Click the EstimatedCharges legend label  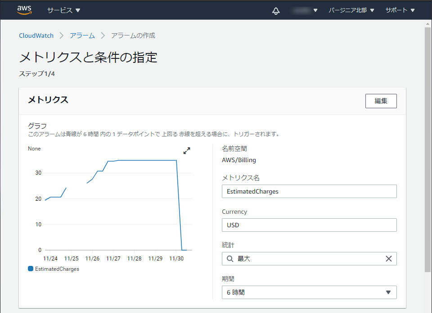coord(57,269)
